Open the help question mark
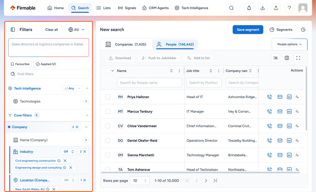This screenshot has width=316, height=192. coord(289,8)
